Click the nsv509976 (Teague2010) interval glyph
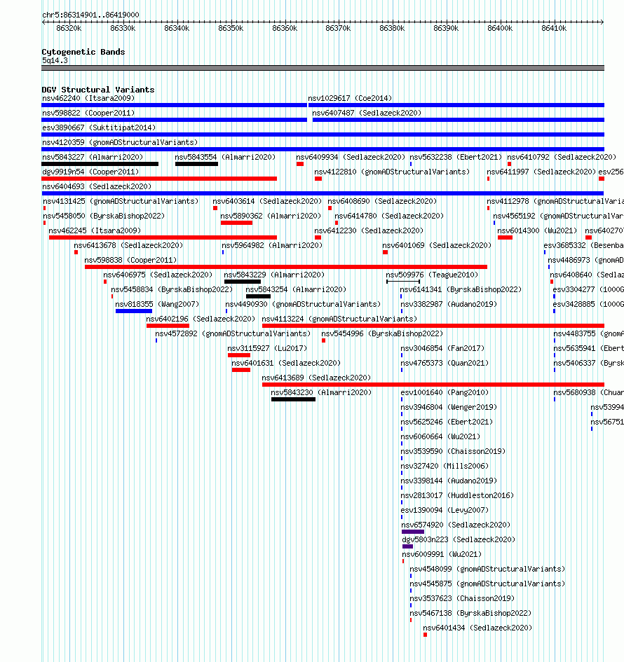This screenshot has width=624, height=662. [x=403, y=282]
